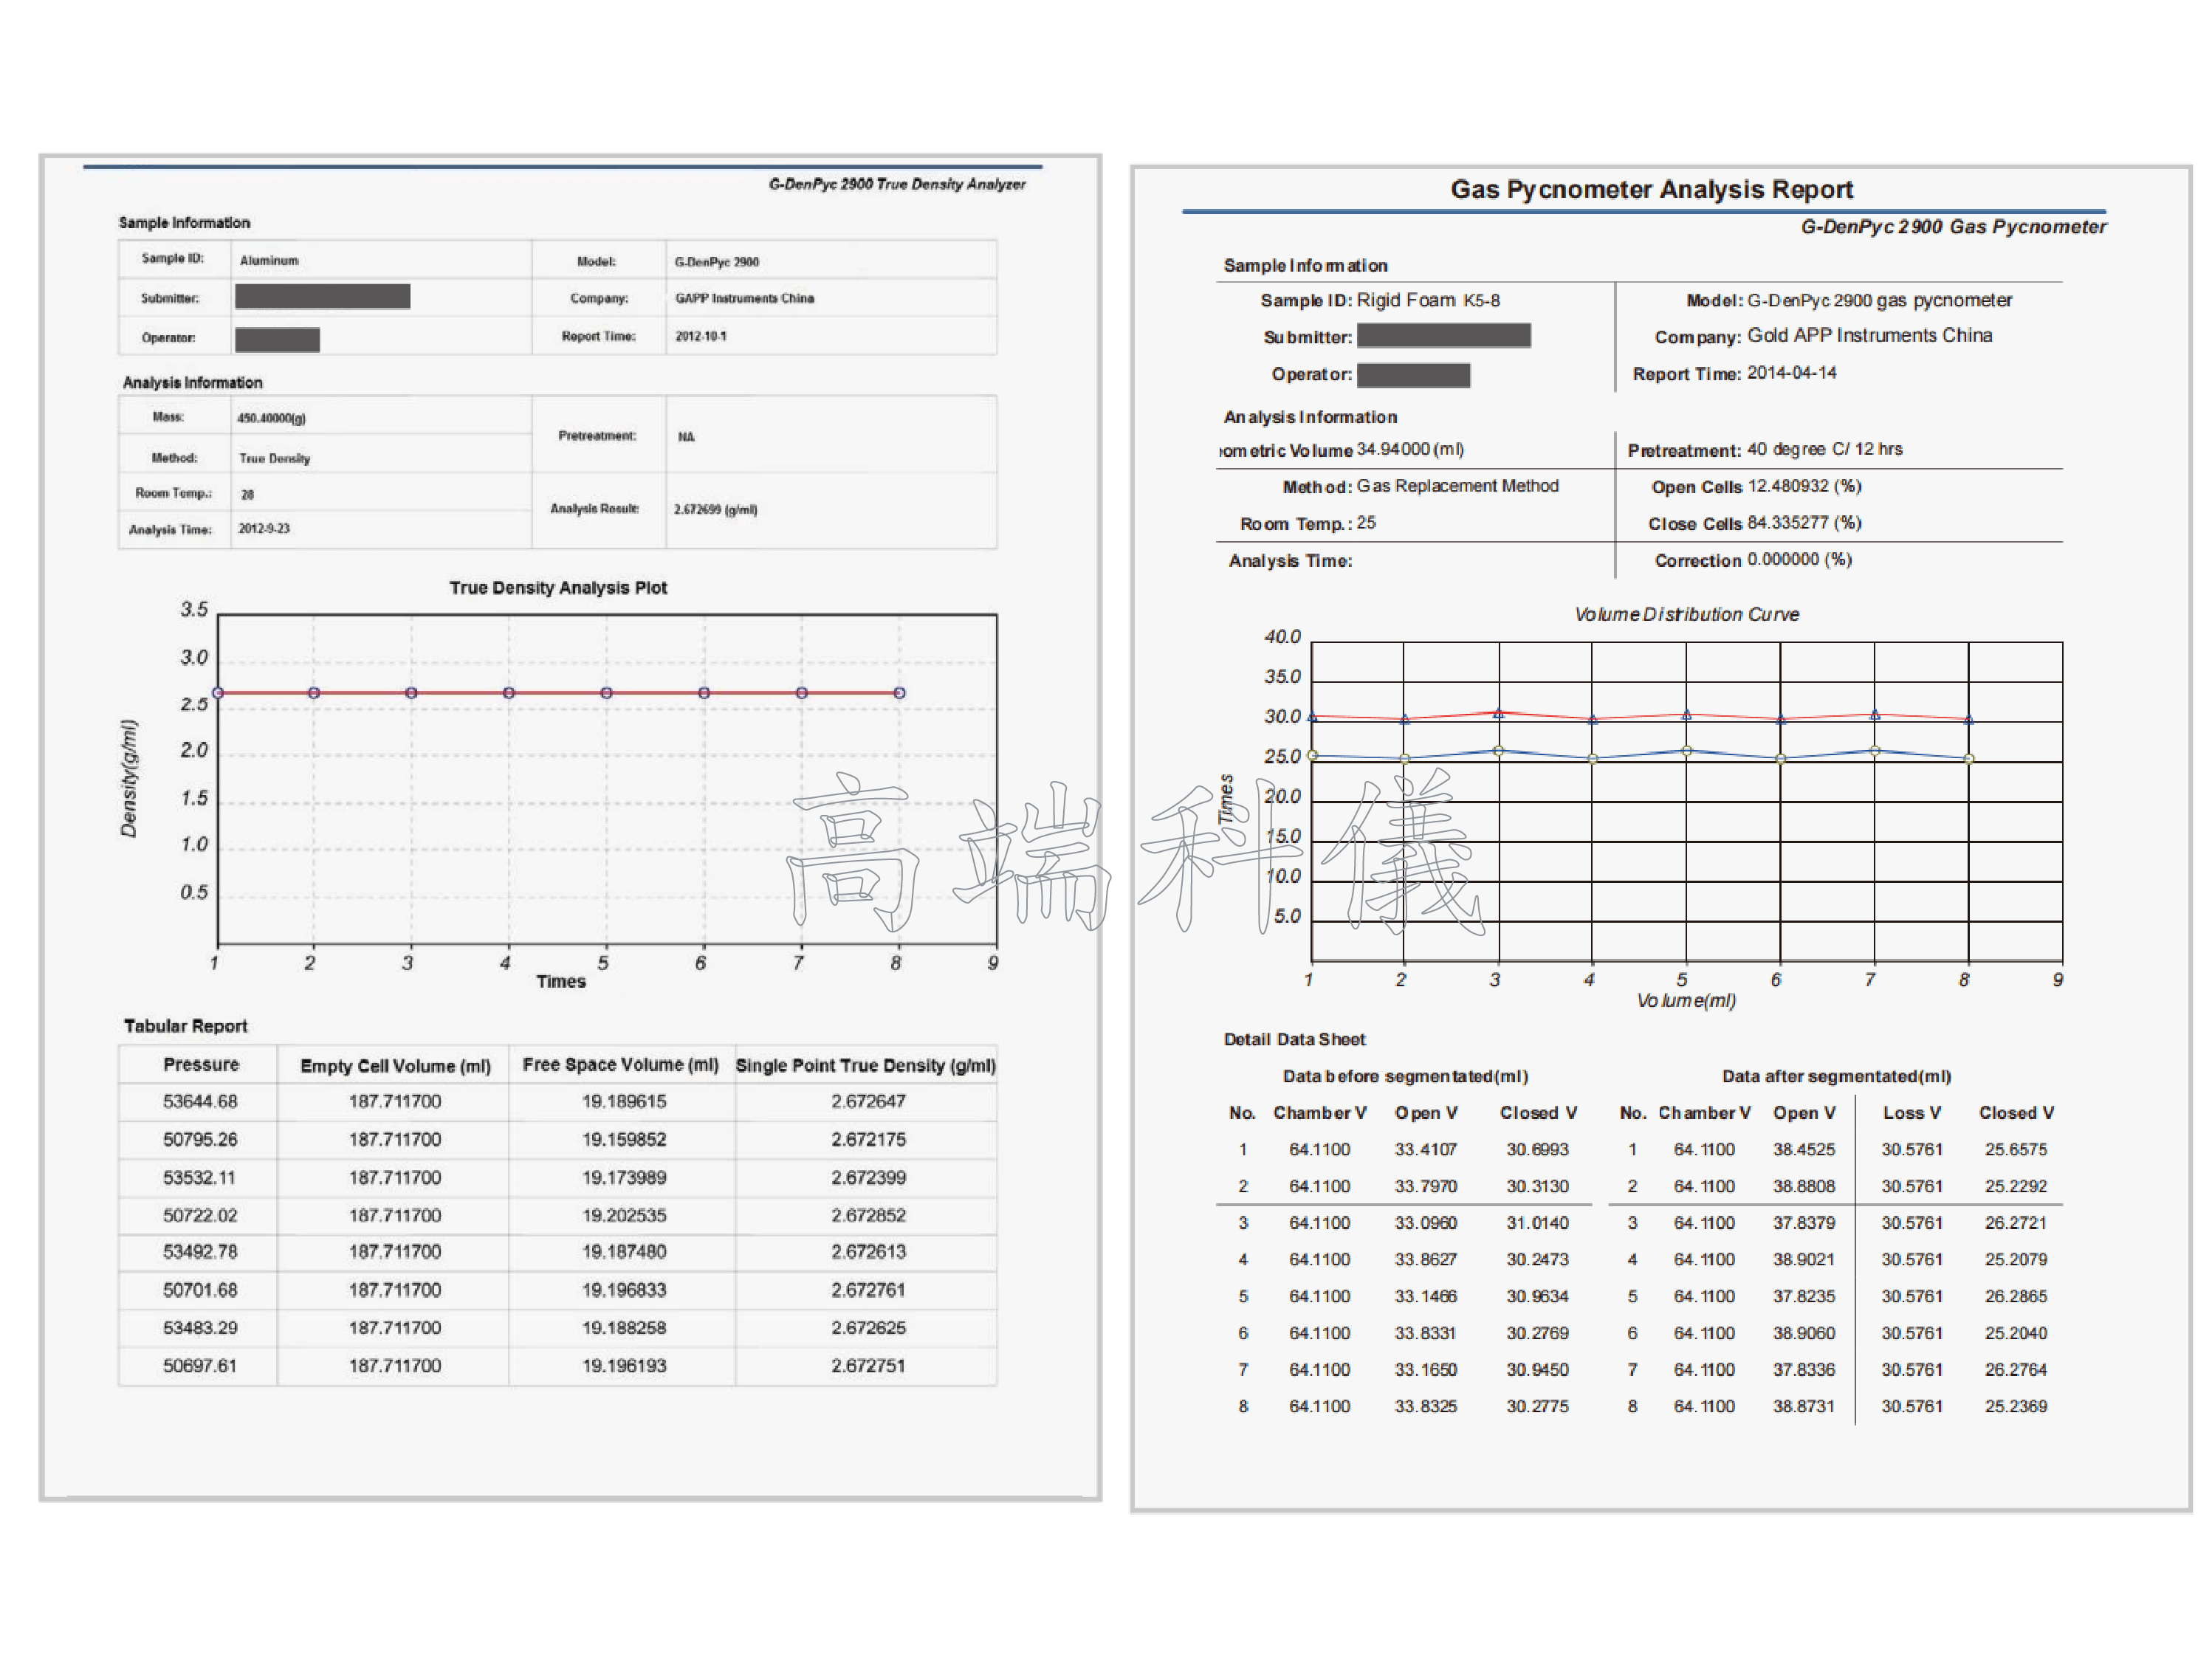Click the 'Density(g/ml)' axis label

pyautogui.click(x=129, y=778)
